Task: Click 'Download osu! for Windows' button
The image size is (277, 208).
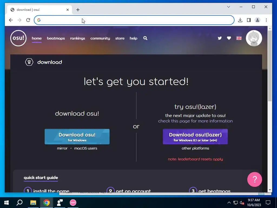Action: 77,136
